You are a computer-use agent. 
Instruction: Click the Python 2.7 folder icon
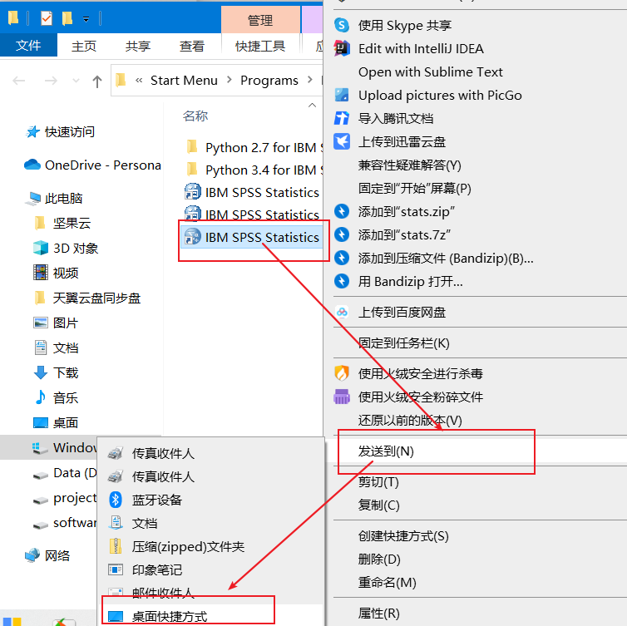(192, 147)
